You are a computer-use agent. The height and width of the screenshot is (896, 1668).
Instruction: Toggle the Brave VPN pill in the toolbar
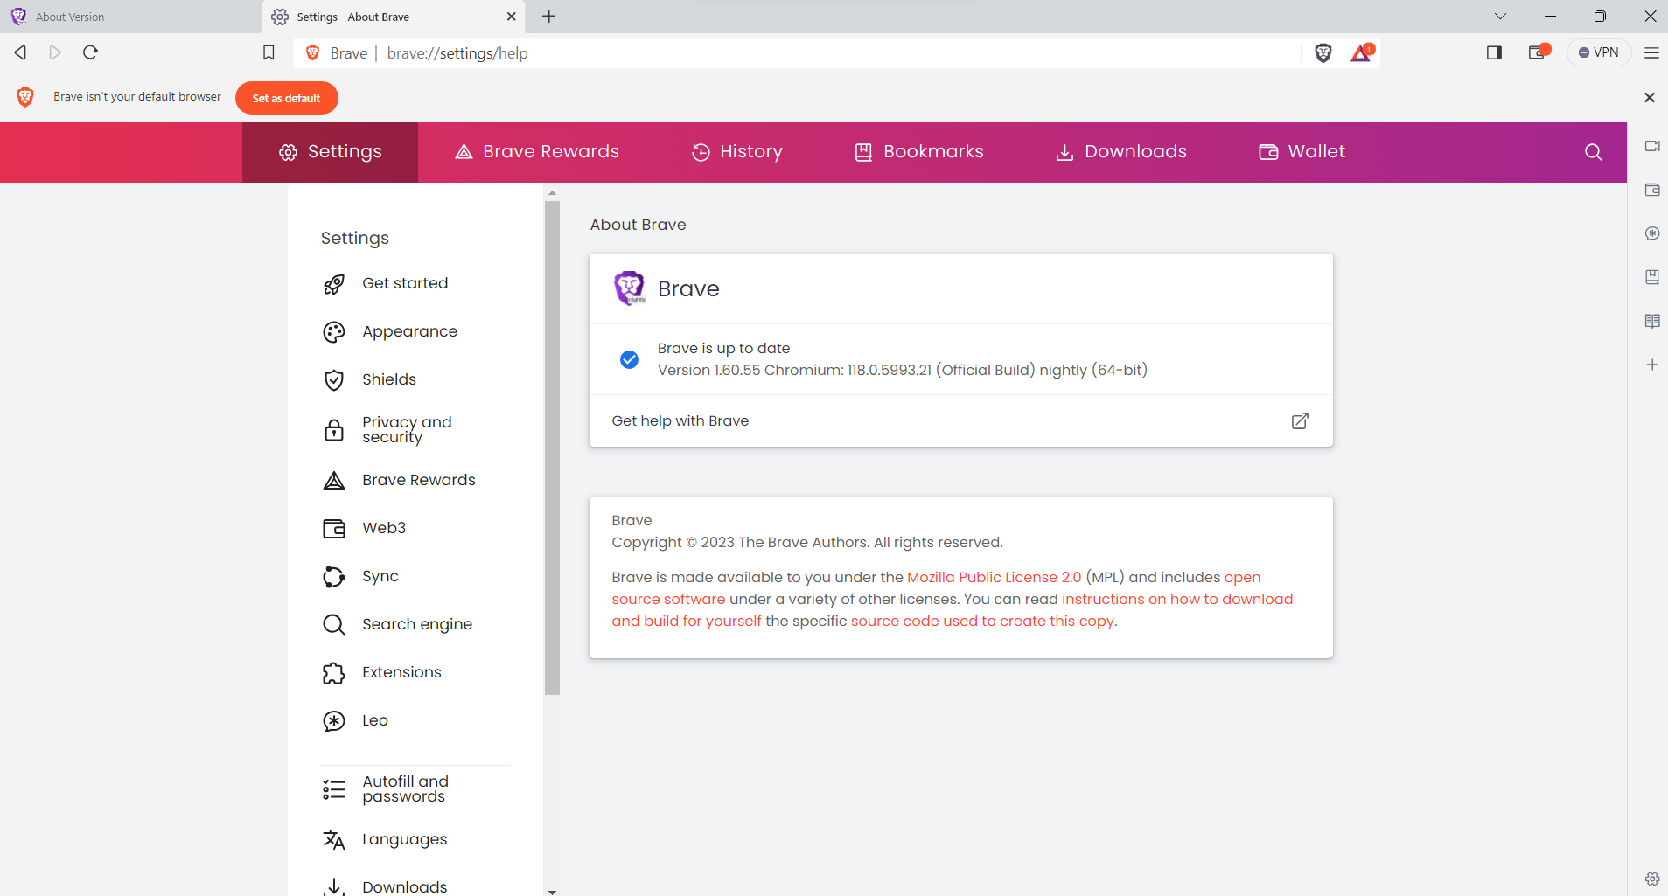point(1600,52)
